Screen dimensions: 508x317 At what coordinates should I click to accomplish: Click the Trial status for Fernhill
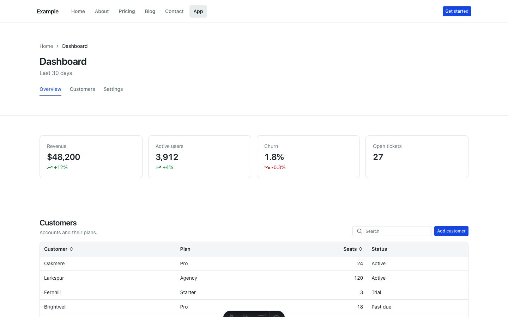coord(376,292)
